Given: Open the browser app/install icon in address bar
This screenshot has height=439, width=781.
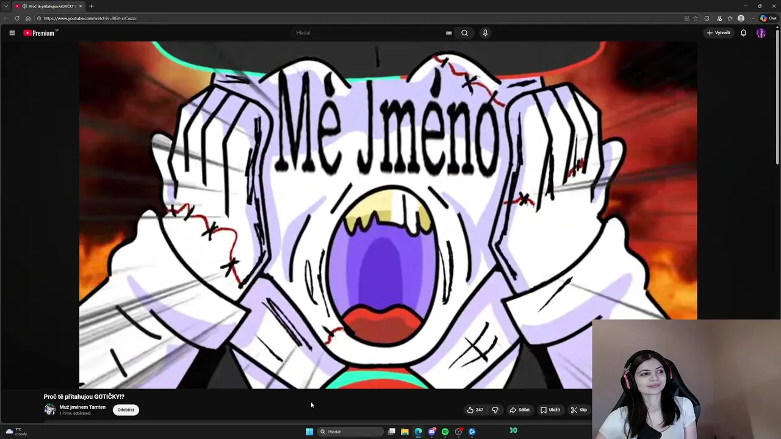Looking at the screenshot, I should (x=687, y=18).
